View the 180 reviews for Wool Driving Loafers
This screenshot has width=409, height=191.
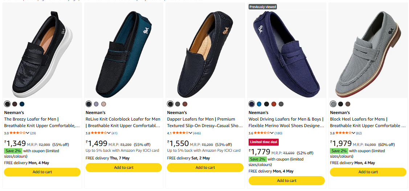tap(278, 133)
